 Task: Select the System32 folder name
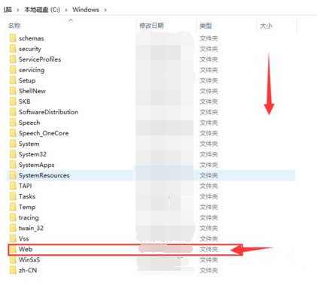tap(32, 154)
